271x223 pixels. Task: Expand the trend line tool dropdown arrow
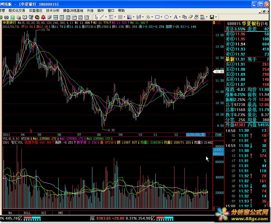[x=106, y=17]
